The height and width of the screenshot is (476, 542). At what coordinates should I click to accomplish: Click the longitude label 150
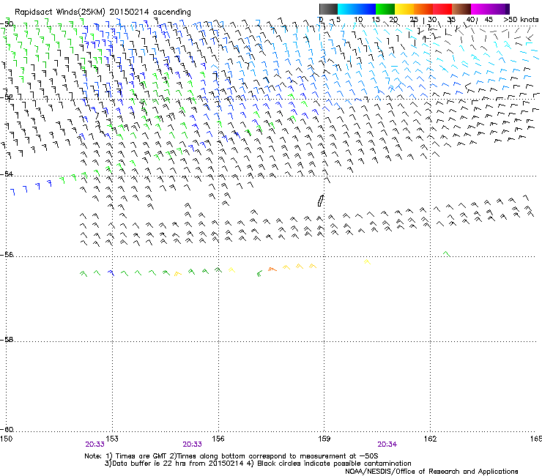click(x=6, y=439)
